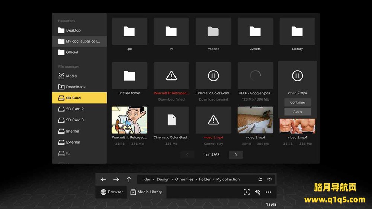Open the F:/ drive

coord(79,153)
